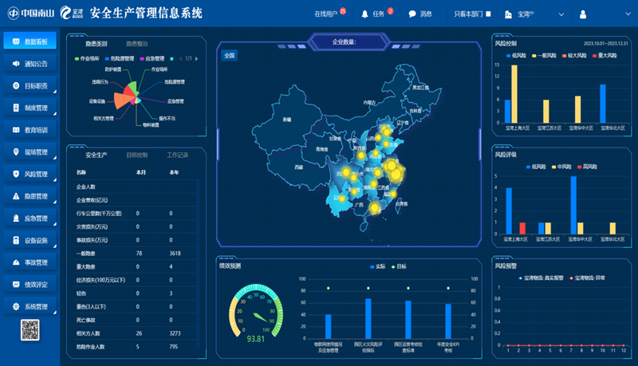This screenshot has height=366, width=638.
Task: Click the 一般隐患 row value 3618
Action: pos(175,254)
